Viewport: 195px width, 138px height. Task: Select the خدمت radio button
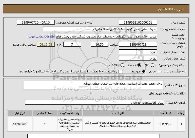139,65
